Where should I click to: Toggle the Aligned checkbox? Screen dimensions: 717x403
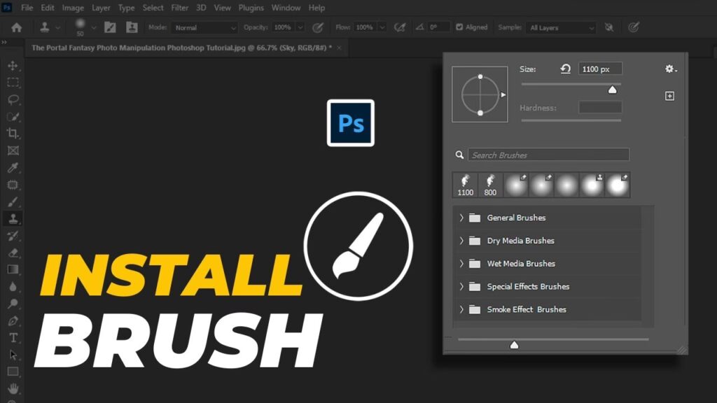pos(459,27)
